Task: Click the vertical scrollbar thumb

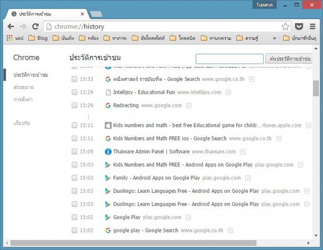Action: (316, 88)
